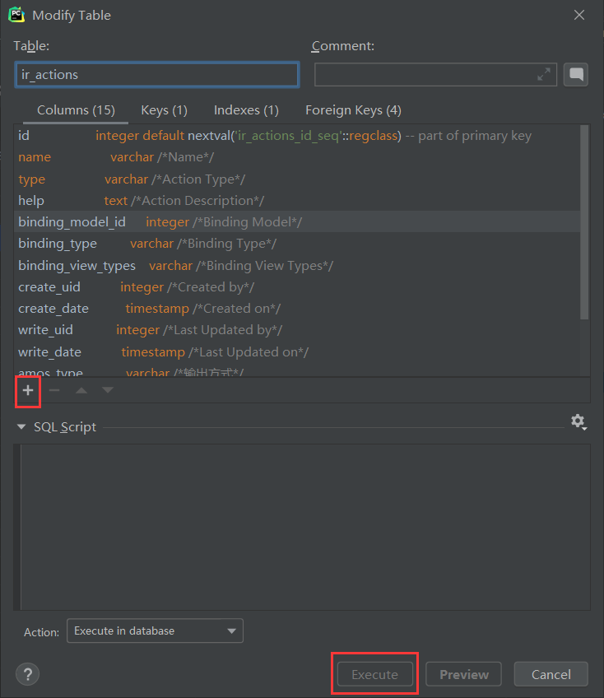Open the Action dropdown list
Screen dimensions: 604x698
click(x=155, y=631)
